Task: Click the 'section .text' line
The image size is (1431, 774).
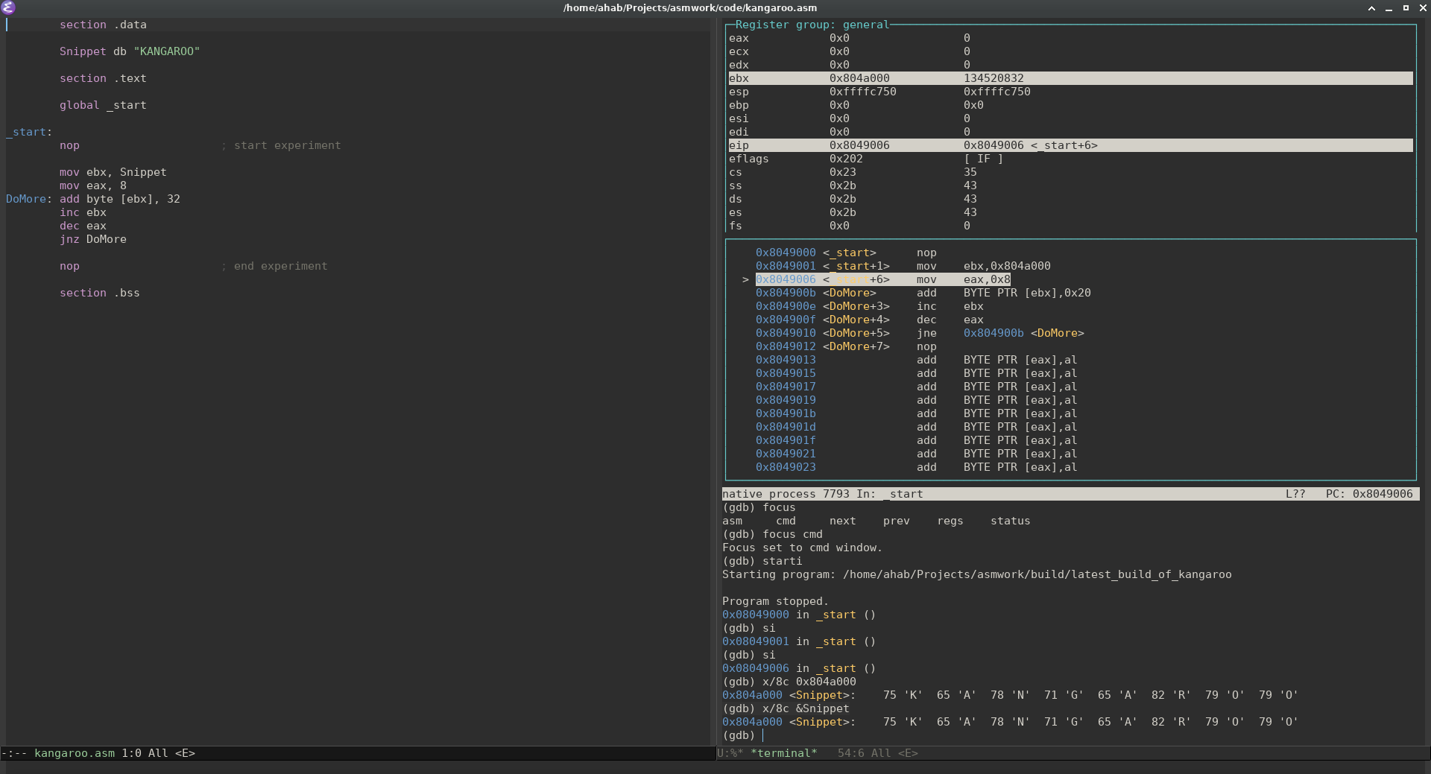Action: click(103, 78)
